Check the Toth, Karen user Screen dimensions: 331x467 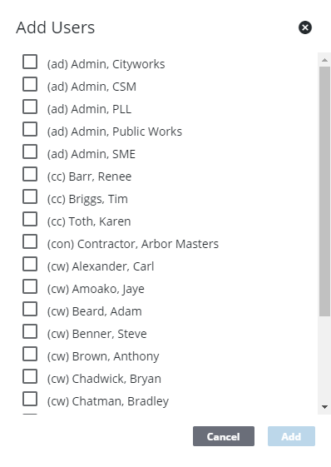[x=30, y=219]
